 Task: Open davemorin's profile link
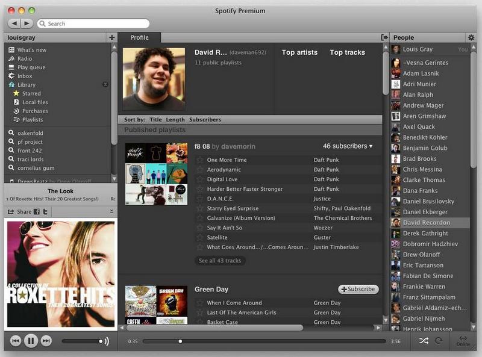point(238,146)
